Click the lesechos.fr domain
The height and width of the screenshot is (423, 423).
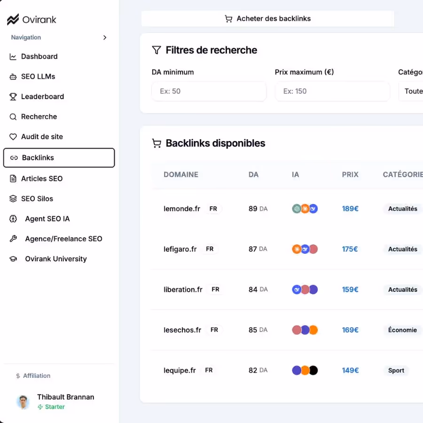(x=182, y=330)
